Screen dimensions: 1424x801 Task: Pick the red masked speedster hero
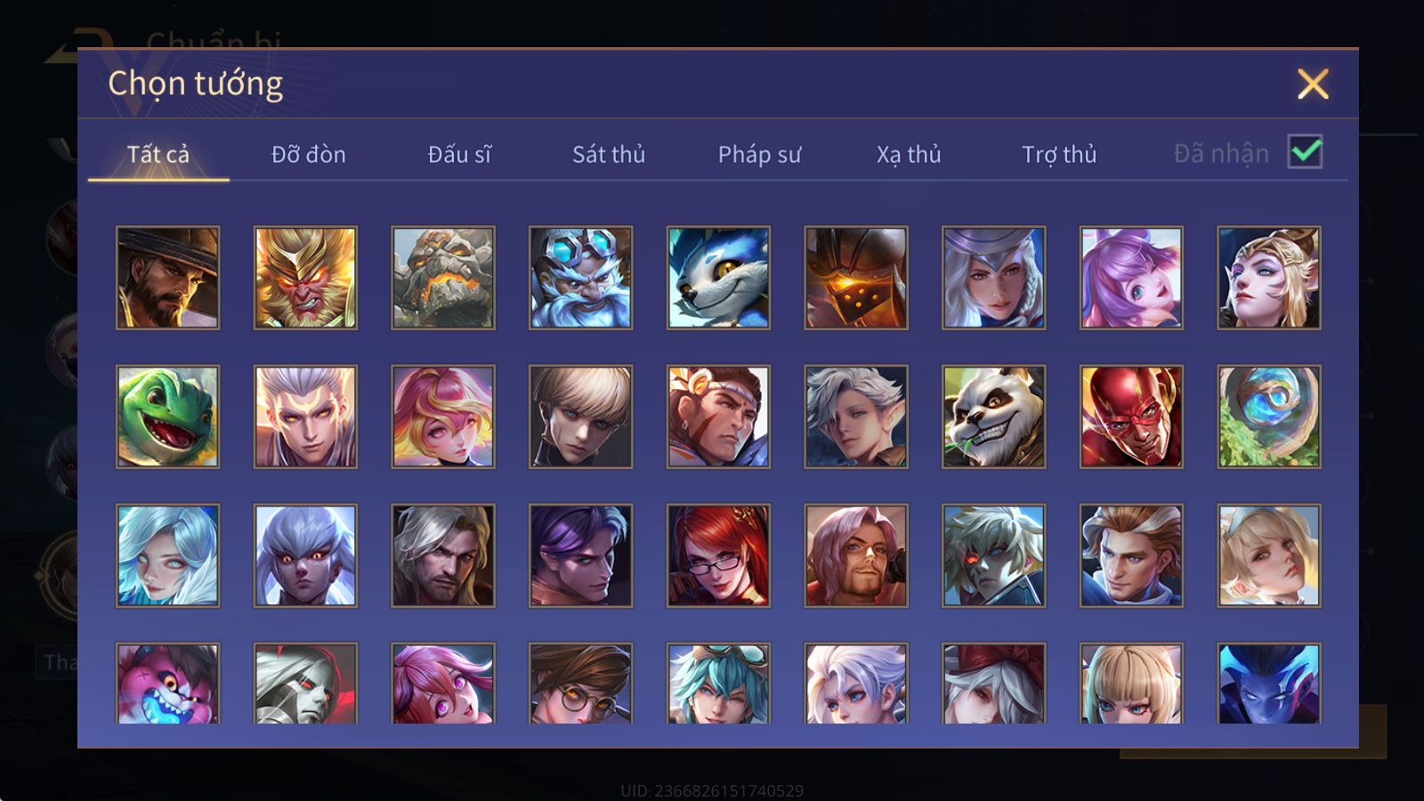[x=1131, y=417]
